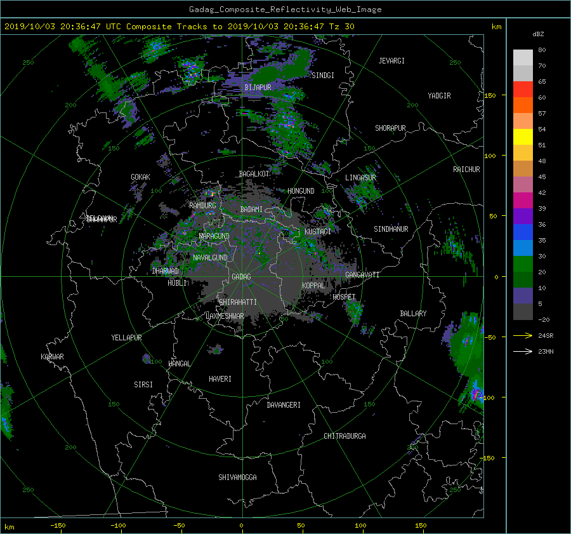Click the NAVALGUND city label
Viewport: 571px width, 534px height.
[210, 258]
